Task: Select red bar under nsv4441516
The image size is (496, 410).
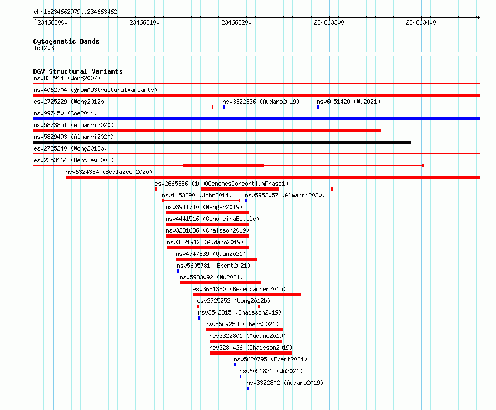Action: click(207, 224)
